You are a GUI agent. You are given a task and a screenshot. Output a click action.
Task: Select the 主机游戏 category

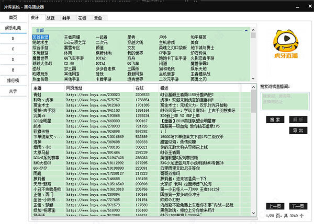167,42
